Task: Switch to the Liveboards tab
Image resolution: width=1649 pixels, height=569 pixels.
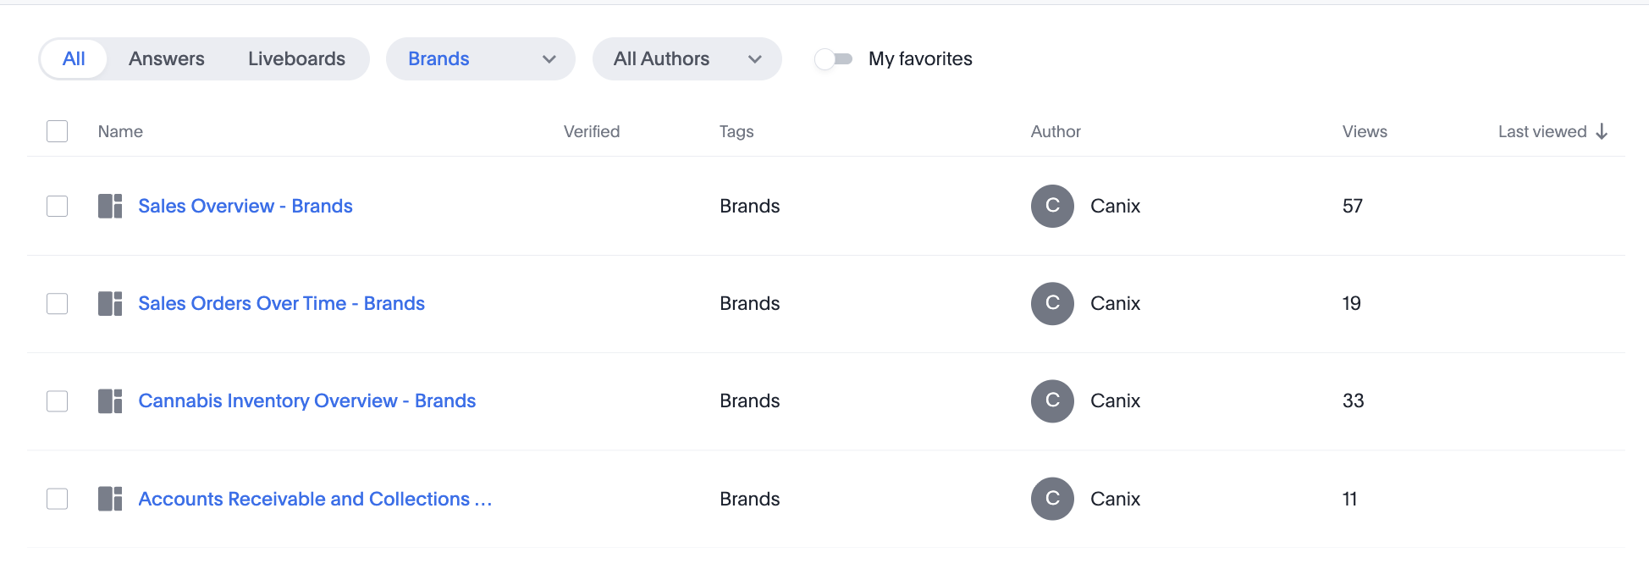Action: tap(296, 58)
